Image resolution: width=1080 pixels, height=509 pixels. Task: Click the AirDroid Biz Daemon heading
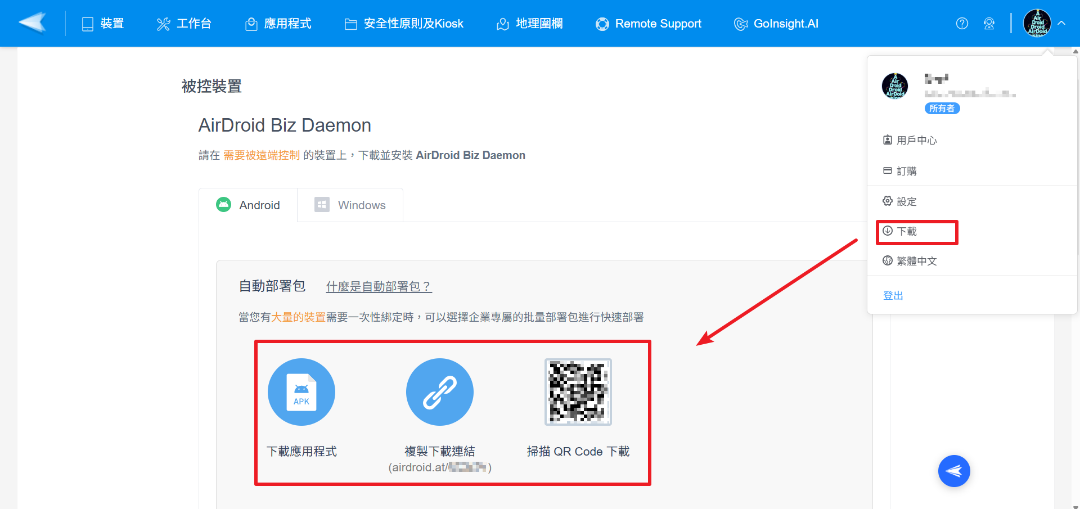(x=285, y=125)
